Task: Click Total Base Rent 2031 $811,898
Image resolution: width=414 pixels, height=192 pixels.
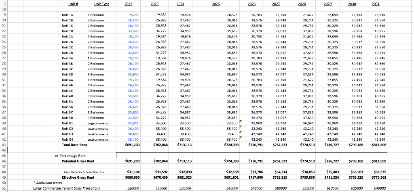Action: tap(379, 145)
